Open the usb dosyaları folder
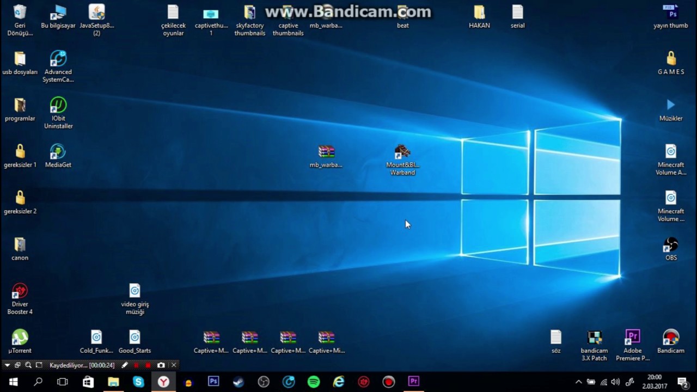Screen dimensions: 697x392 [x=20, y=63]
